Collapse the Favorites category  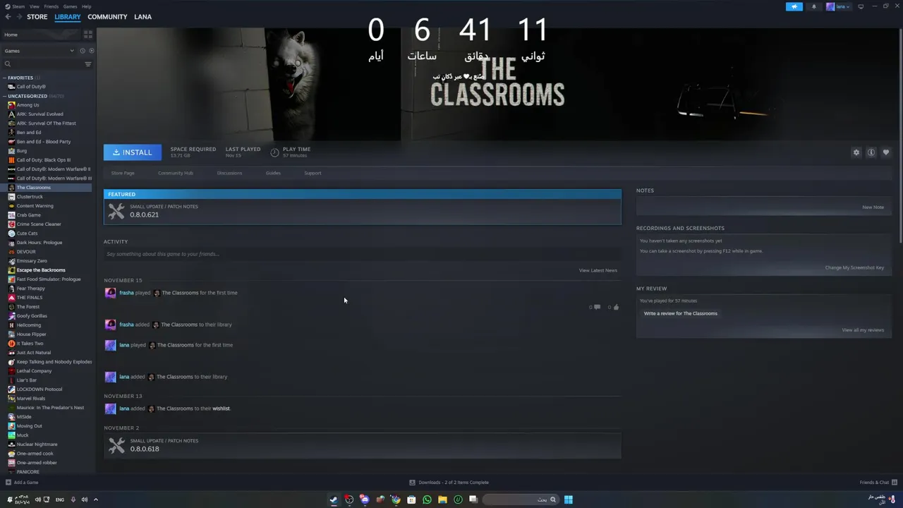point(4,78)
